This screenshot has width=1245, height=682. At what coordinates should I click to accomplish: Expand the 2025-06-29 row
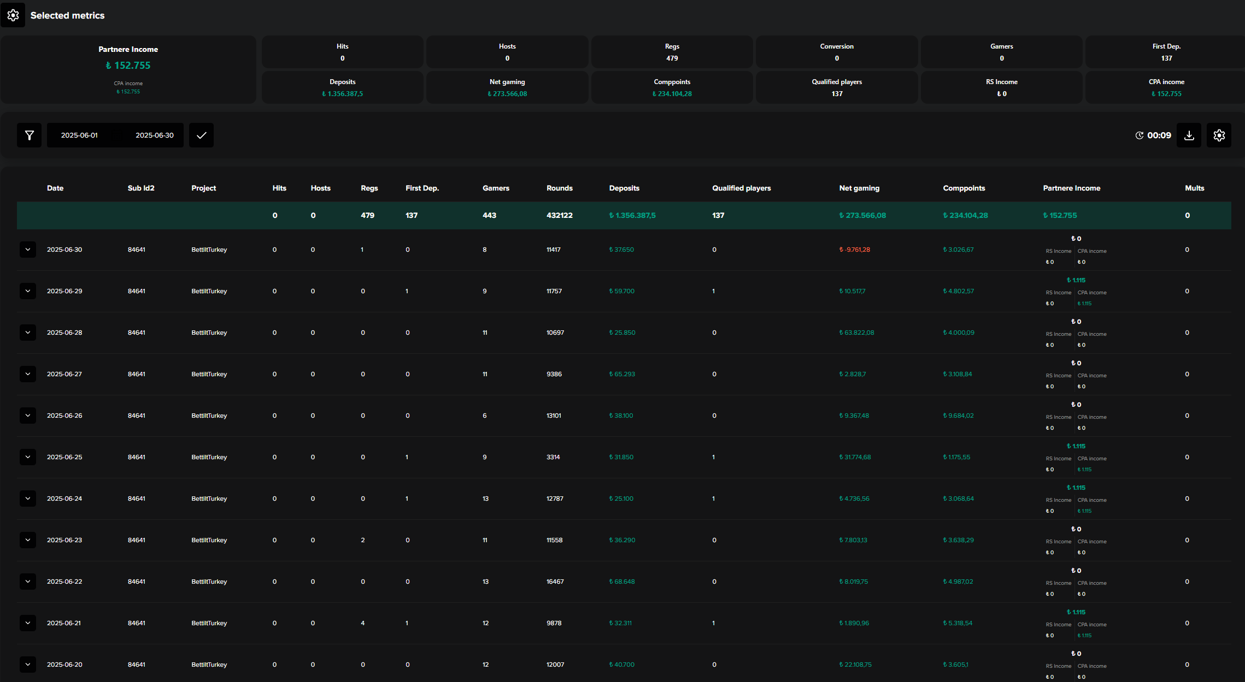coord(28,291)
